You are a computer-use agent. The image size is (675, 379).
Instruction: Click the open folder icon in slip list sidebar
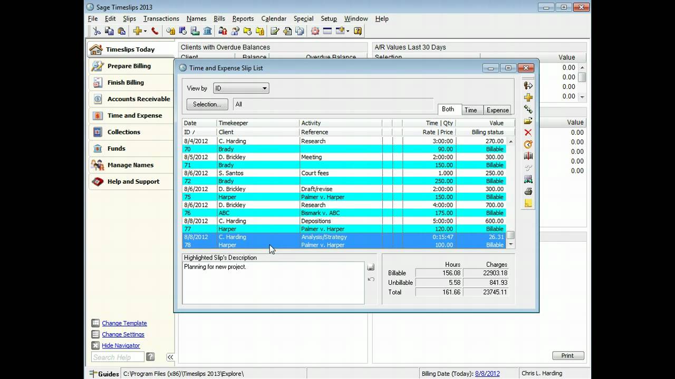528,121
